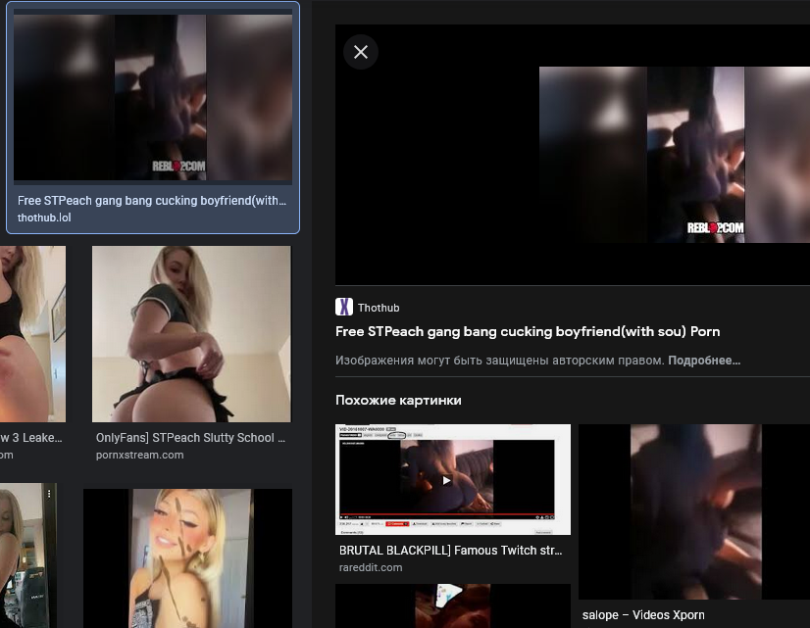The image size is (810, 628).
Task: Open the 'salope – Videos Xporn' thumbnail
Action: coord(694,511)
